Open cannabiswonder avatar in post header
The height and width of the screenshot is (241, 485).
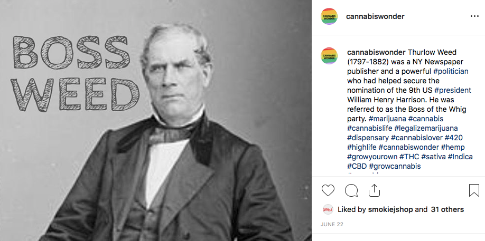coord(329,16)
